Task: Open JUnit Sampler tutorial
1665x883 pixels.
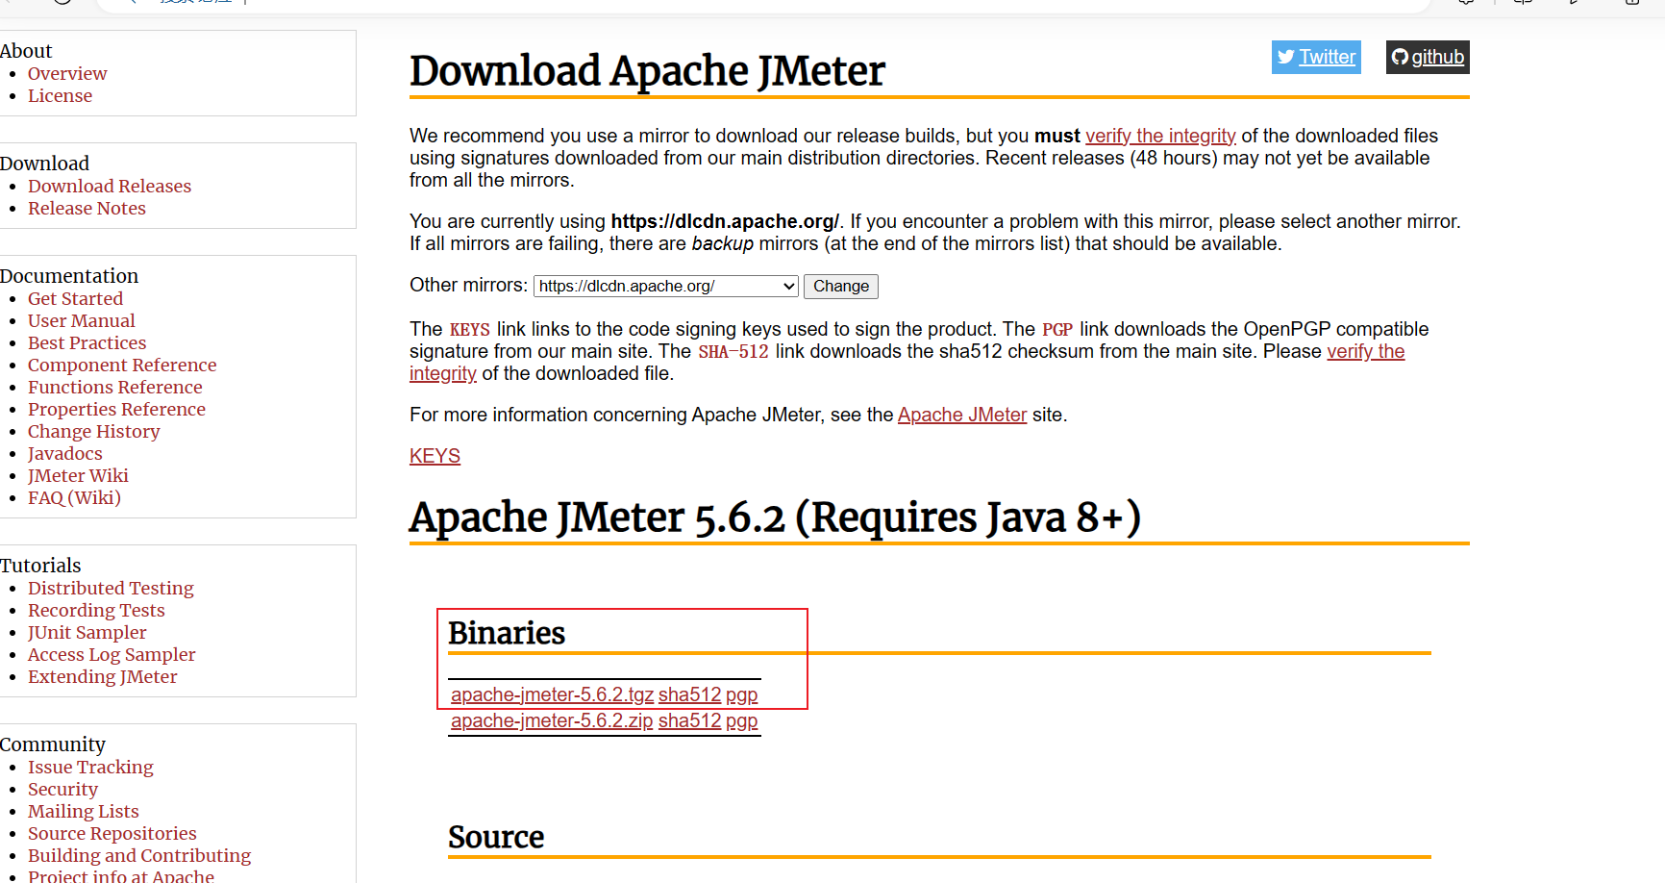Action: pos(87,633)
